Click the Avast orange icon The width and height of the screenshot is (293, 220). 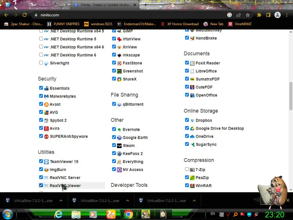point(46,104)
